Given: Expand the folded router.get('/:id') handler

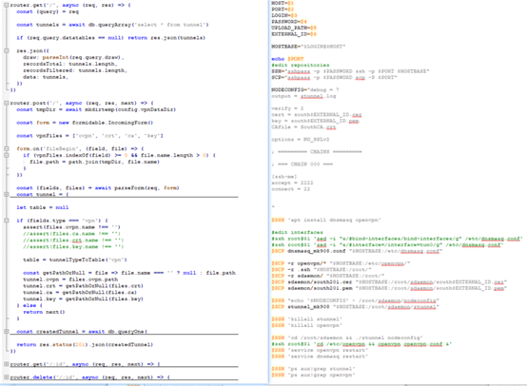Looking at the screenshot, I should click(7, 364).
